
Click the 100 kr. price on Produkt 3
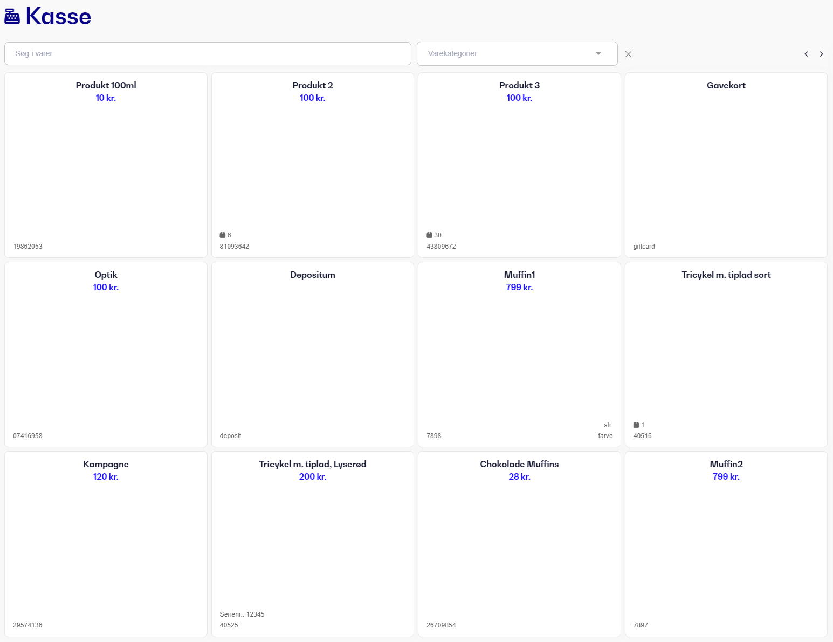519,98
